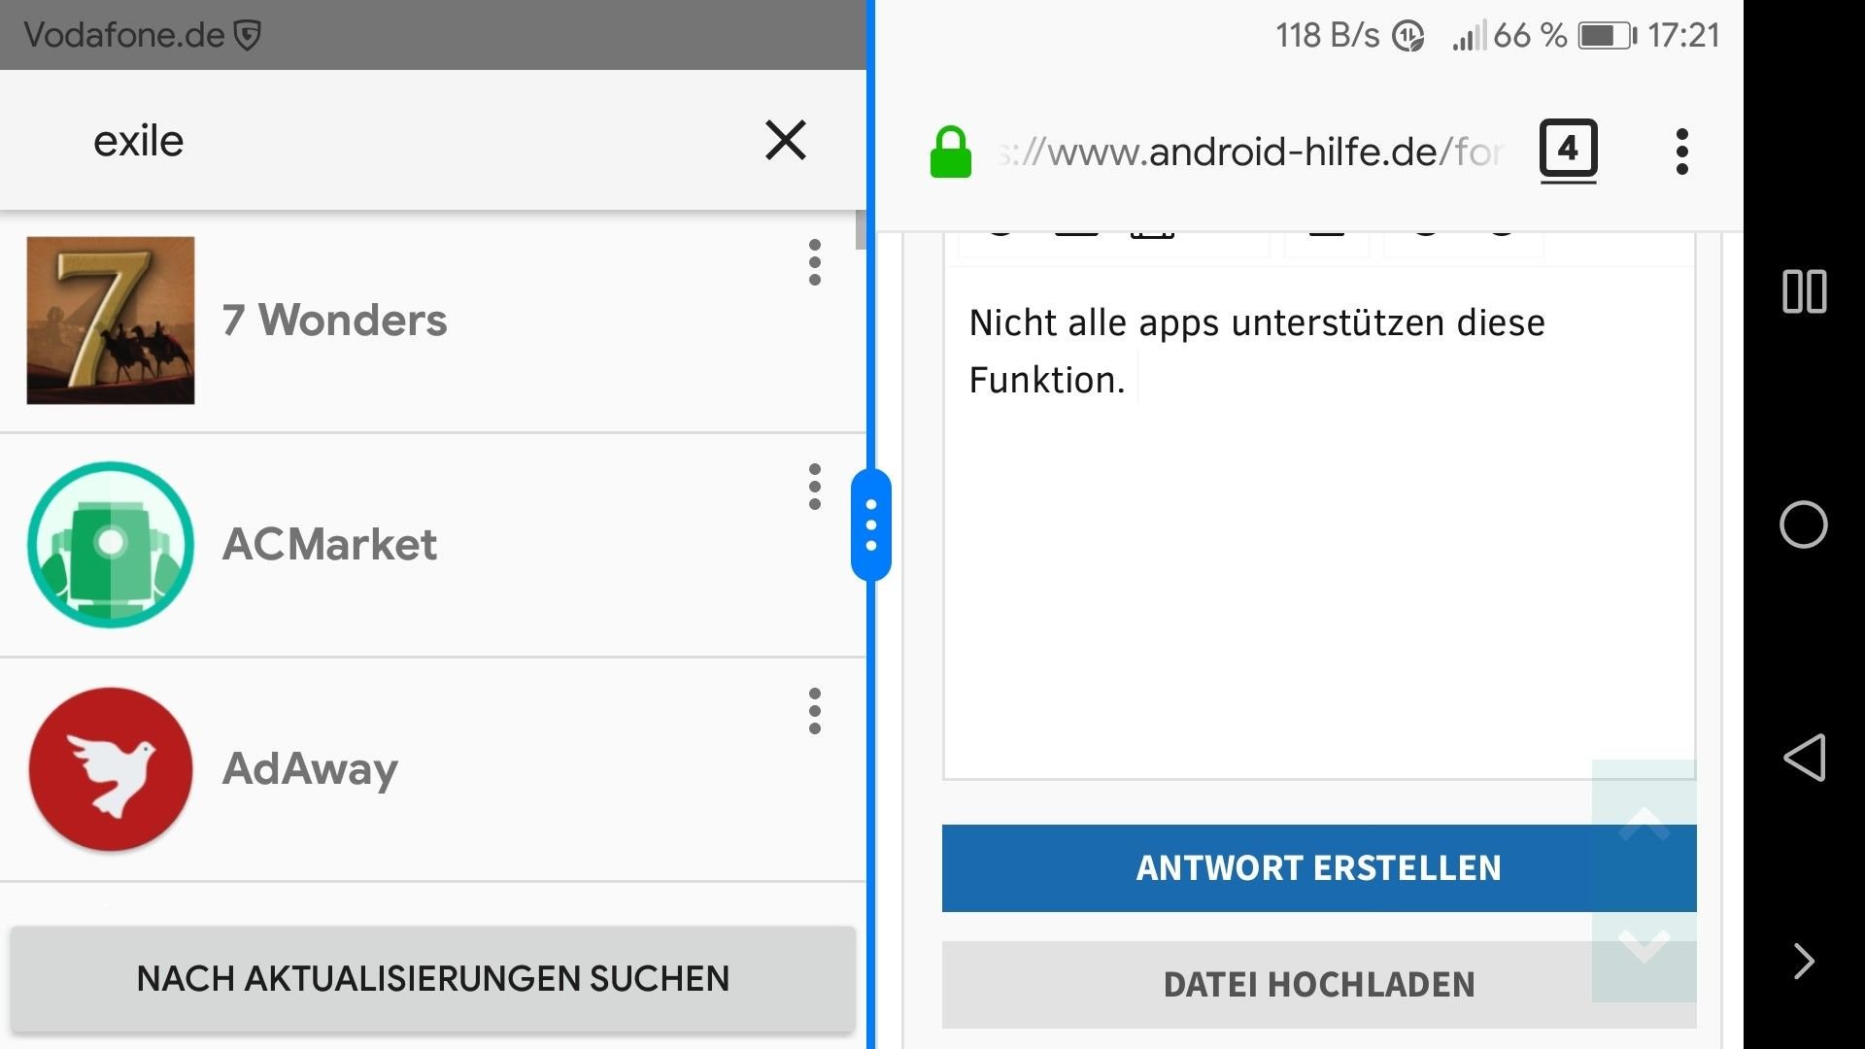Tap the green secure lock icon
Image resolution: width=1865 pixels, height=1049 pixels.
(x=950, y=152)
